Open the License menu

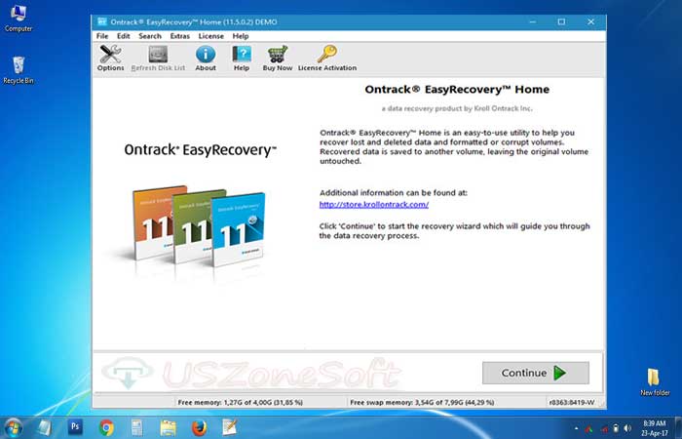(x=211, y=36)
